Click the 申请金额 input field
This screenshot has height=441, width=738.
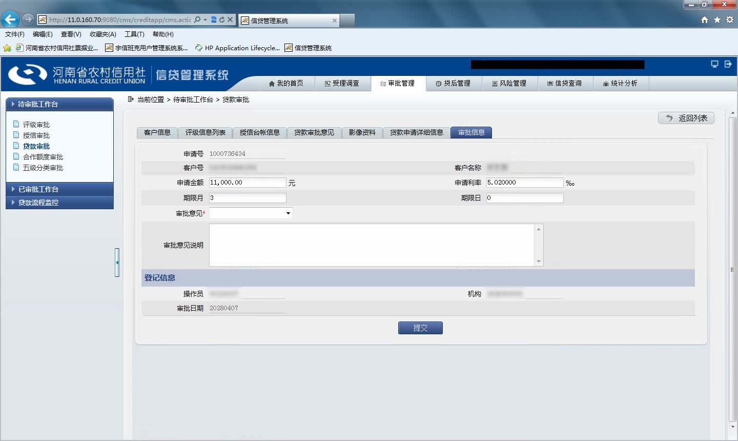[248, 183]
